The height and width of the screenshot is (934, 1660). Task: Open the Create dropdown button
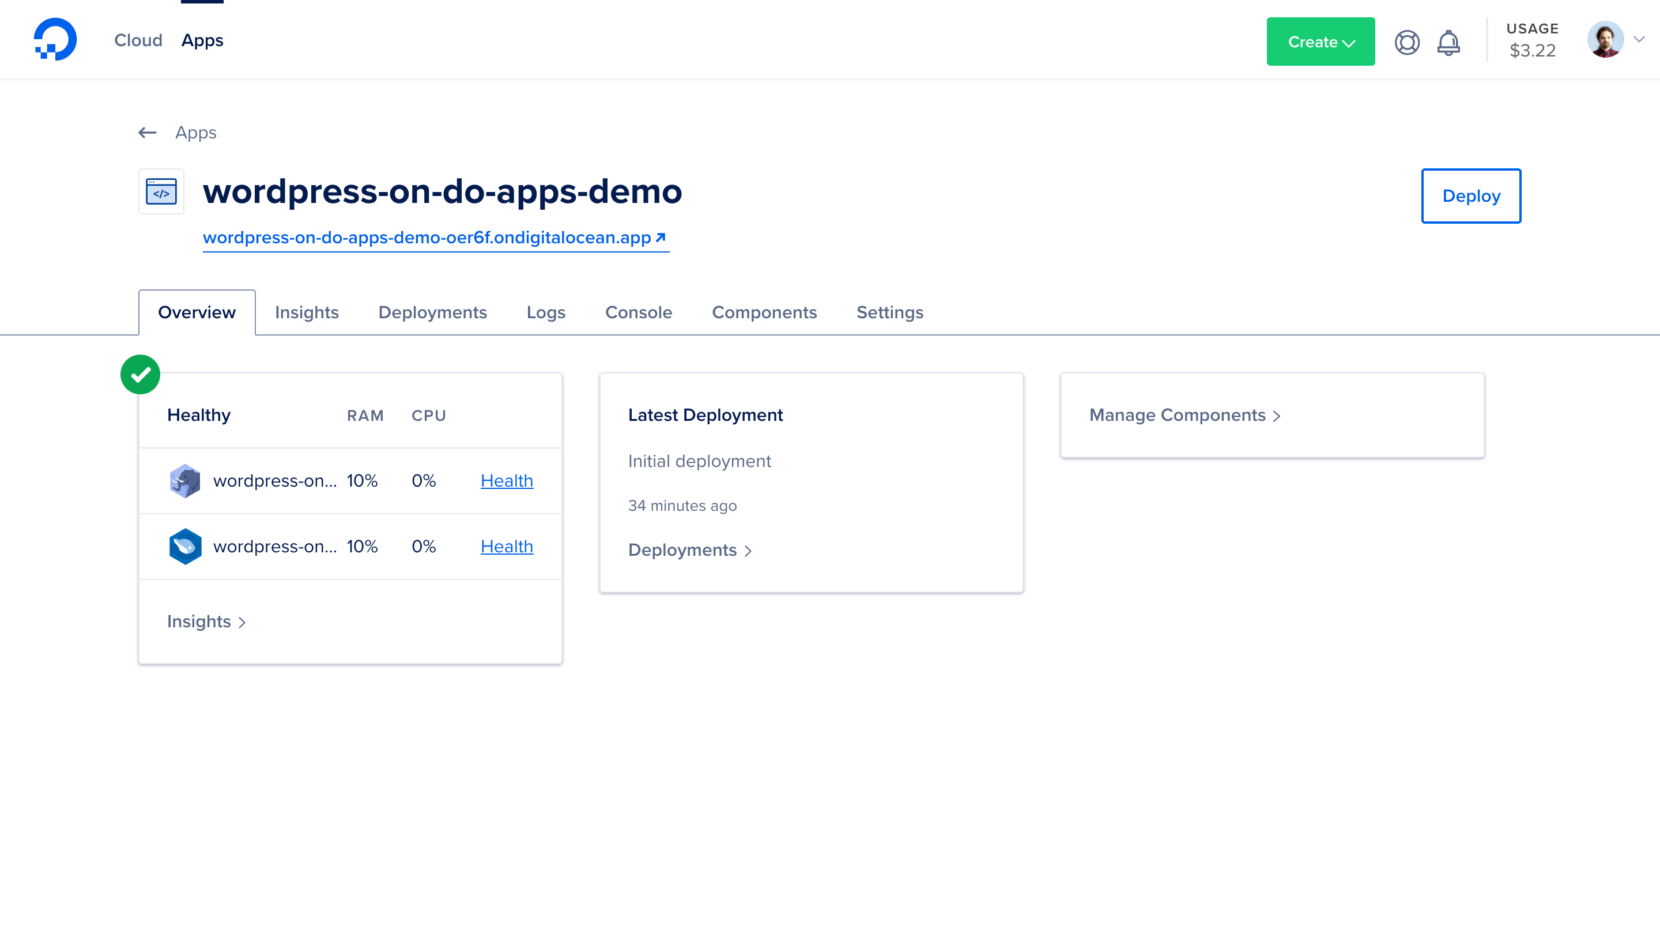pos(1321,42)
